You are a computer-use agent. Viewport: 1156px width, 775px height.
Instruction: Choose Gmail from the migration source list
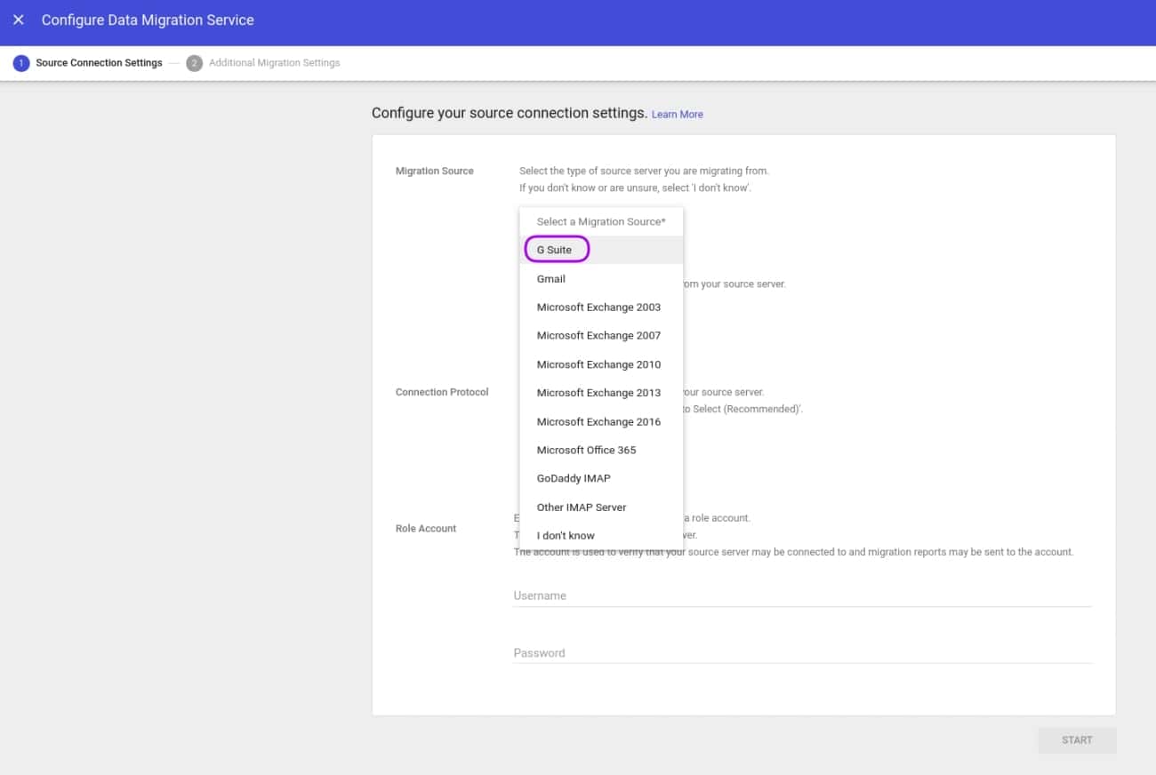[x=550, y=278]
